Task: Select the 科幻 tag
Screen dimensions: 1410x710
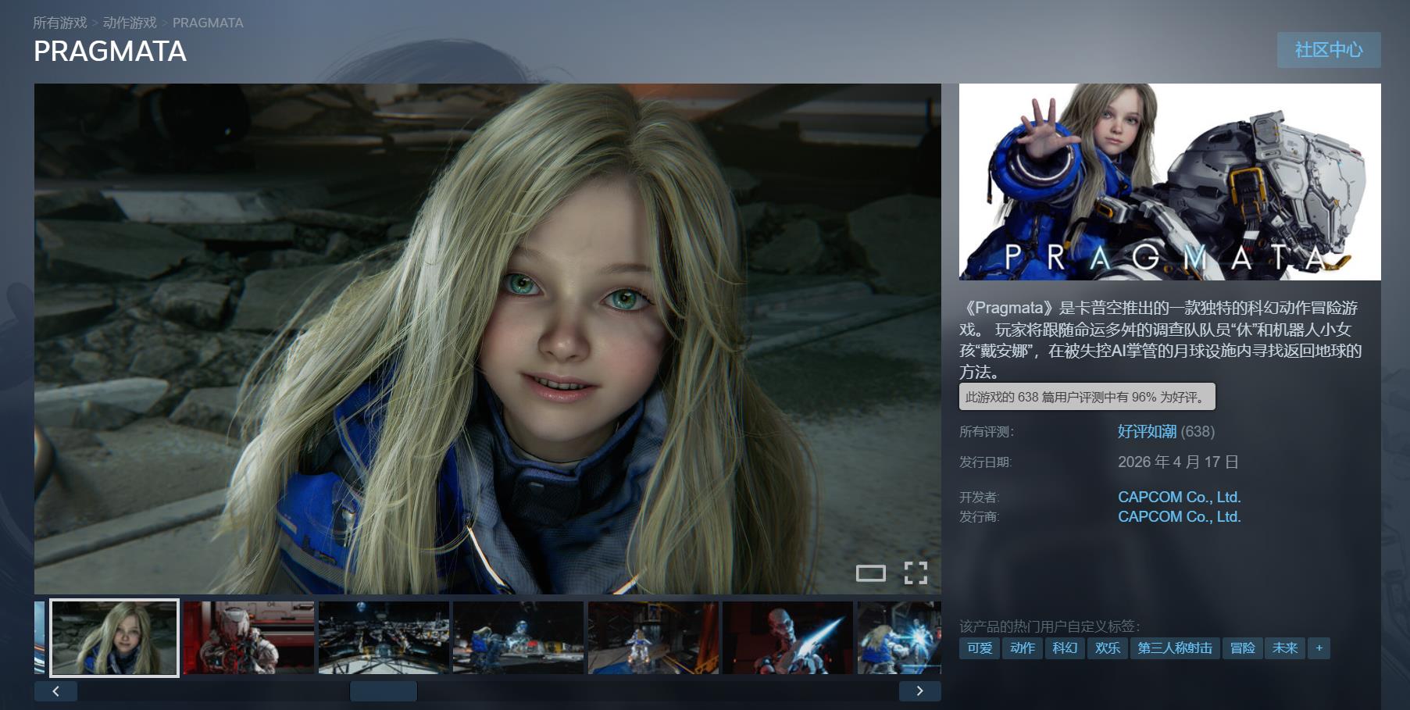Action: [1065, 648]
